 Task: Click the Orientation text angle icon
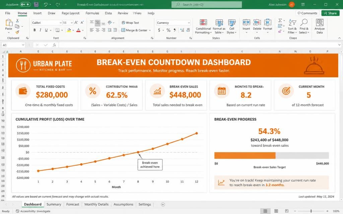[110, 22]
